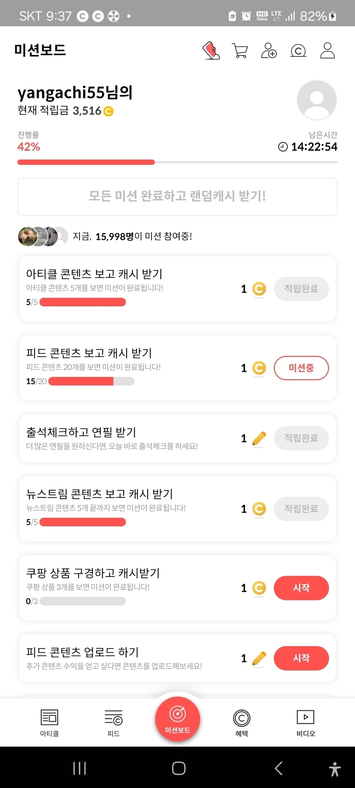Start the 쿠팡 상품 구경하고 캐시받기 mission

coord(301,588)
